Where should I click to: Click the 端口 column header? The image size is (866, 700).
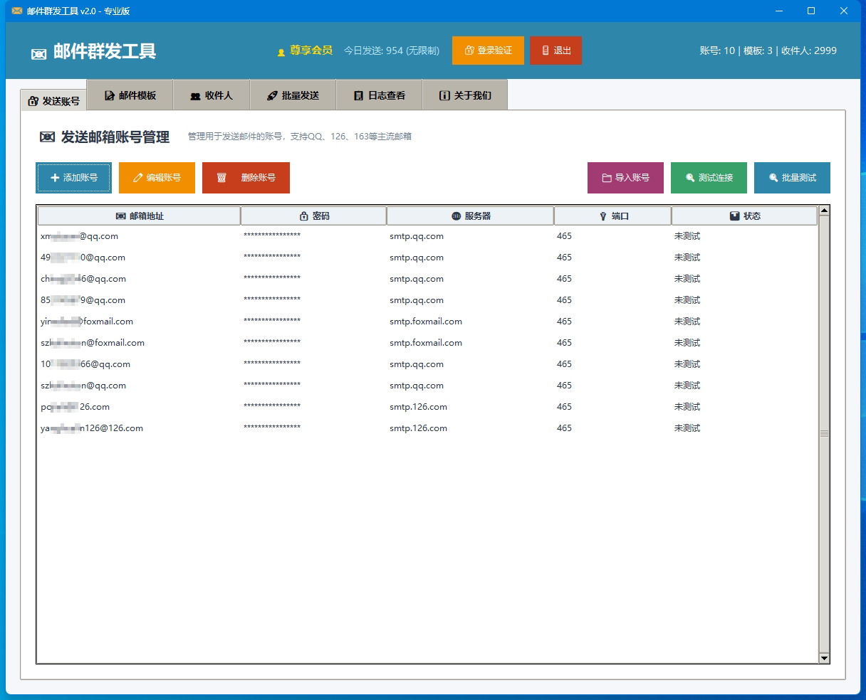click(613, 216)
